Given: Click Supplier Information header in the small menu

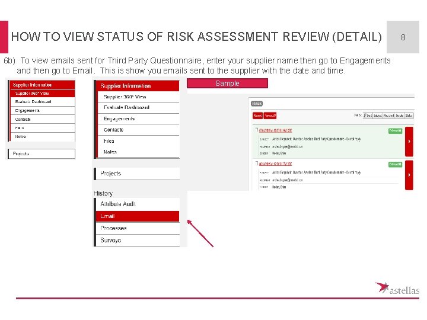Looking at the screenshot, I should point(42,85).
